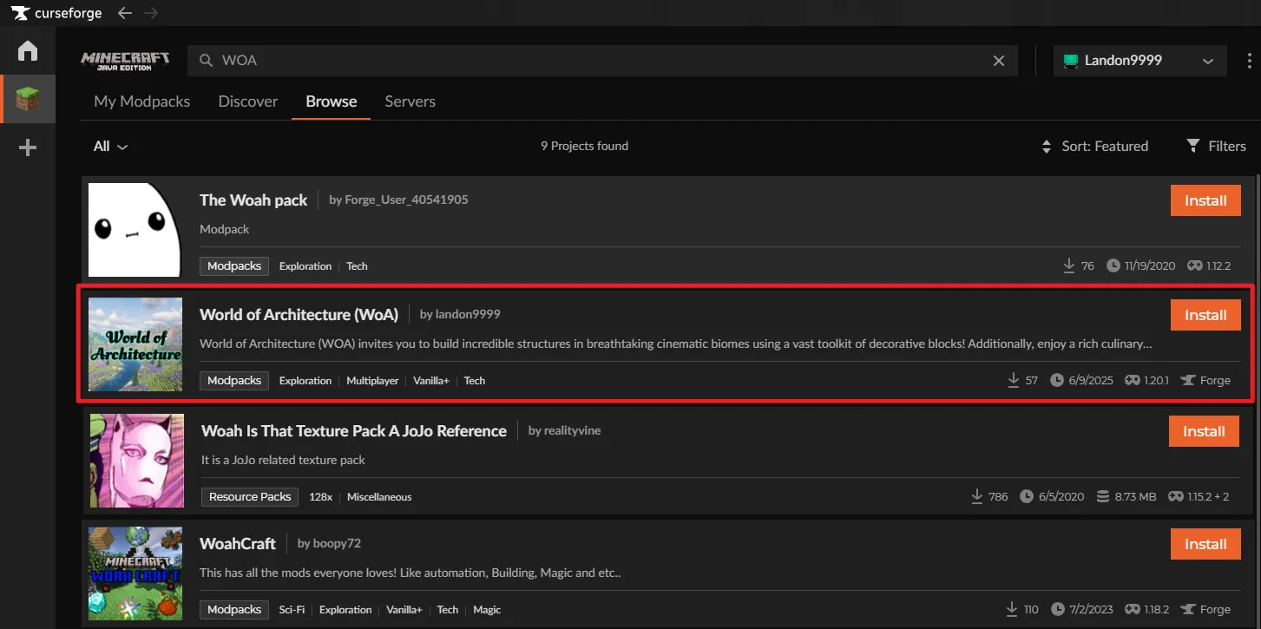Click Modpacks tag on WoahCraft
1261x629 pixels.
pos(234,610)
